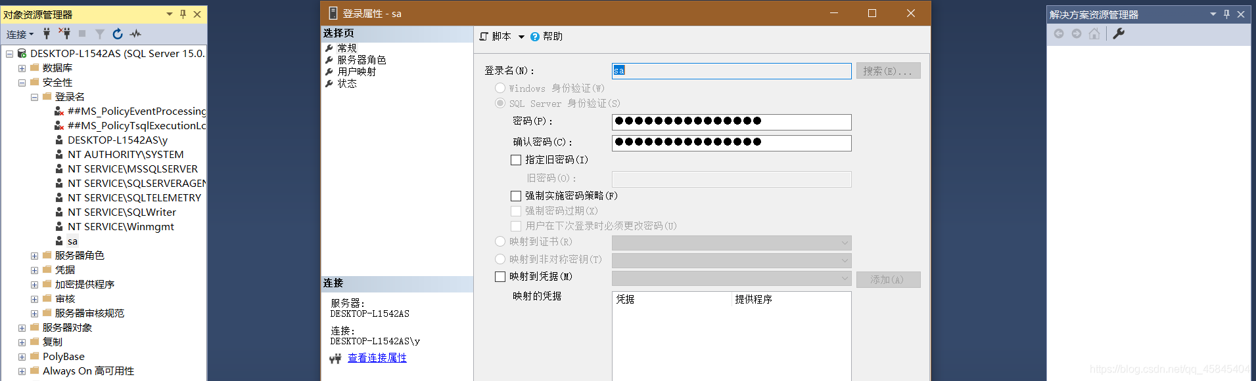Image resolution: width=1256 pixels, height=381 pixels.
Task: Click the help question mark icon
Action: coord(535,37)
